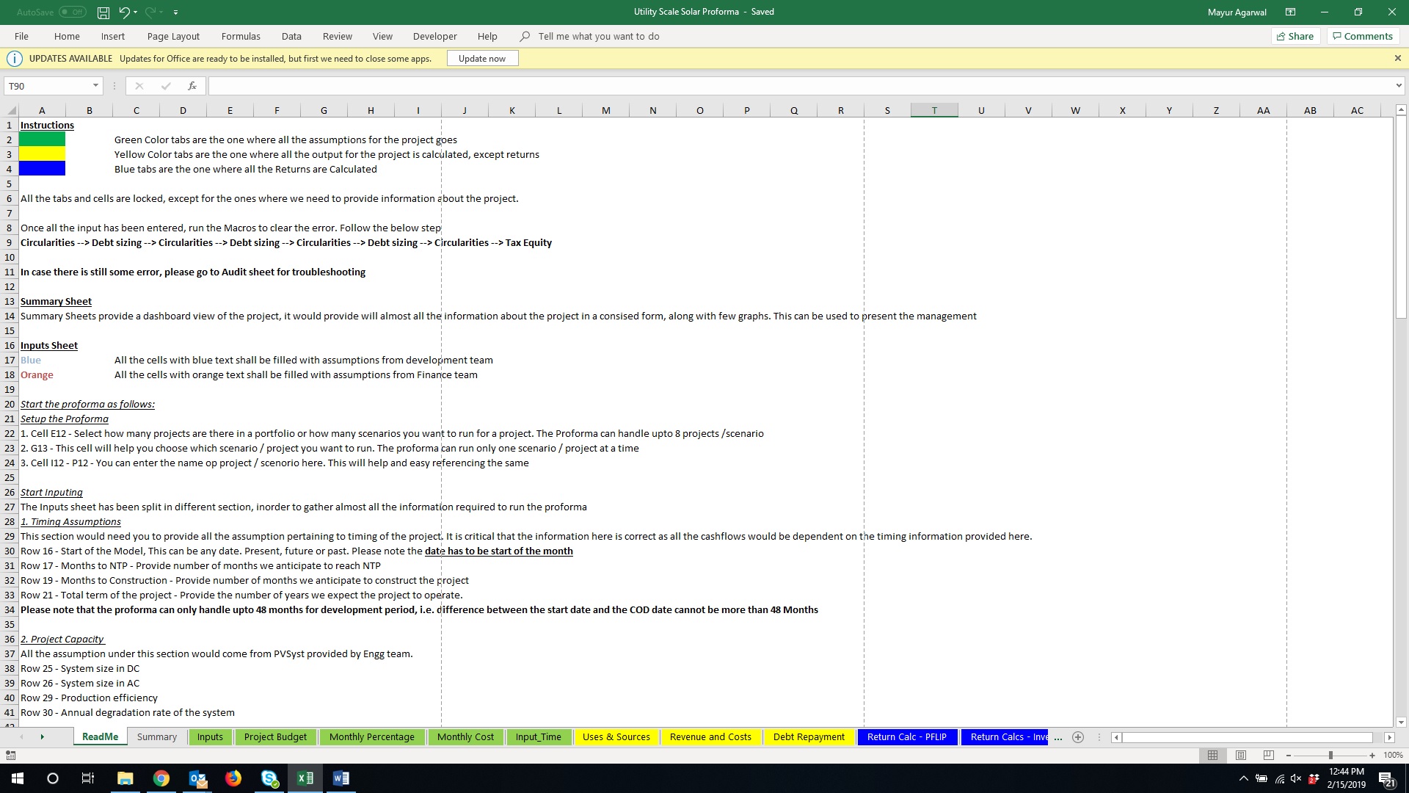Select the ReadMe sheet tab
1409x793 pixels.
point(100,736)
